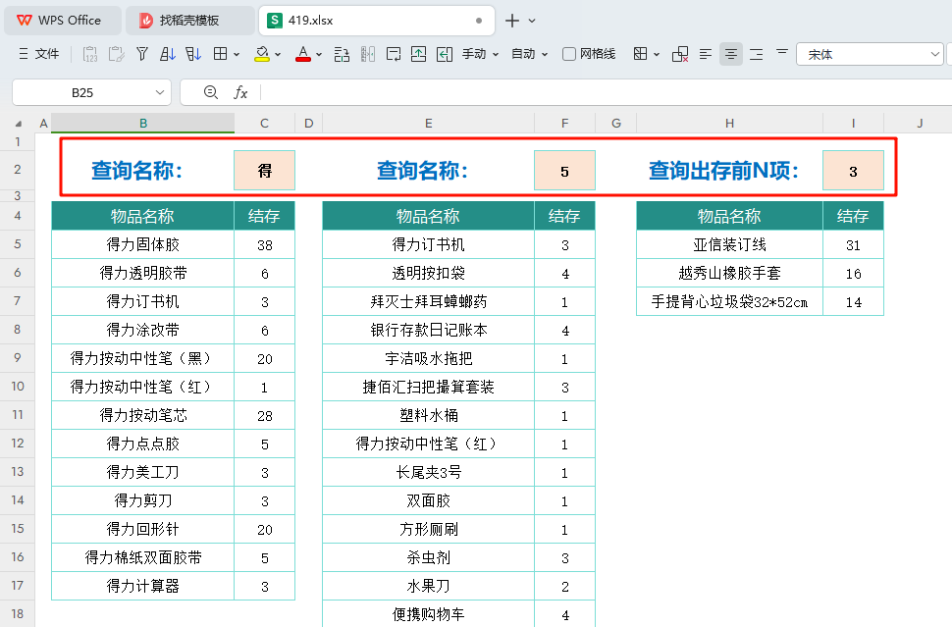Click the zoom magnifier icon in formula bar

click(211, 92)
